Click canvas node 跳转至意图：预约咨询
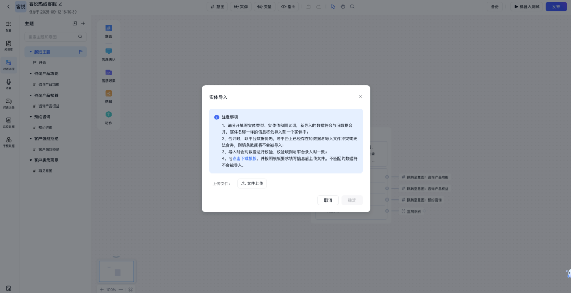Image resolution: width=571 pixels, height=293 pixels. point(422,199)
